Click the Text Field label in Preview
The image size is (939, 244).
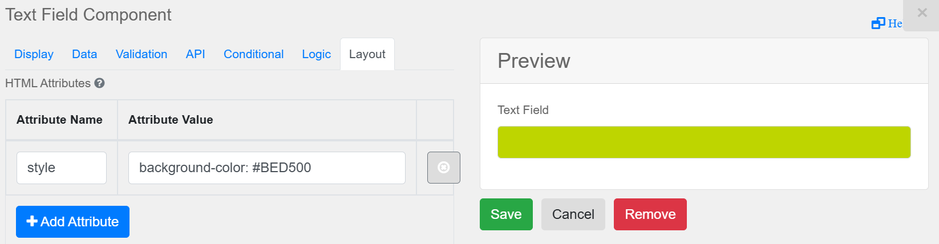pyautogui.click(x=523, y=110)
